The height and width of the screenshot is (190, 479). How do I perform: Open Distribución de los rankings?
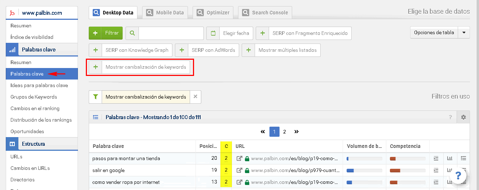click(x=41, y=120)
